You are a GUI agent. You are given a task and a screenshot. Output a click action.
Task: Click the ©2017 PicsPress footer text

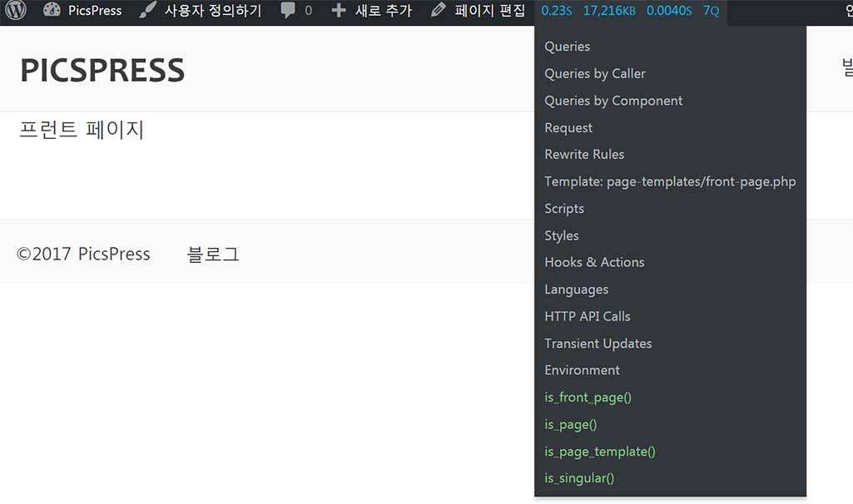click(x=83, y=254)
